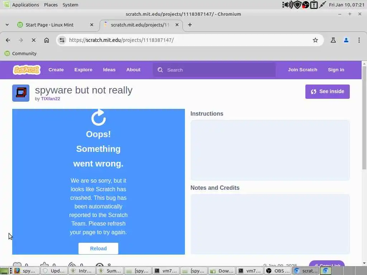
Task: Click the address bar URL field
Action: point(190,40)
